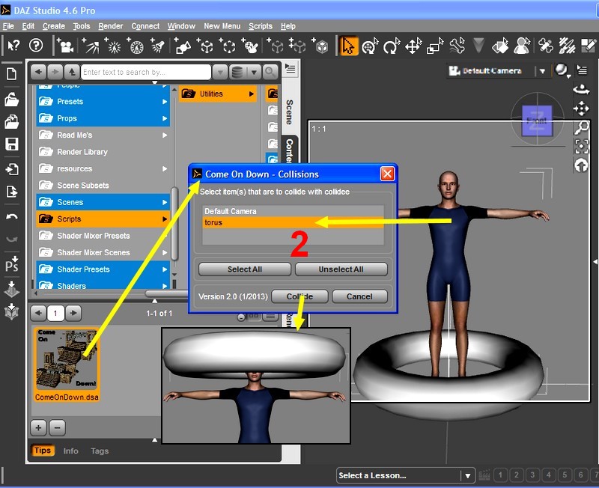Screen dimensions: 599x488
Task: Click the viewport Reset camera icon
Action: coord(581,165)
